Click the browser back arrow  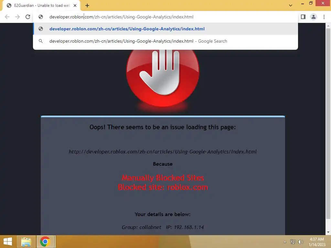pyautogui.click(x=7, y=17)
